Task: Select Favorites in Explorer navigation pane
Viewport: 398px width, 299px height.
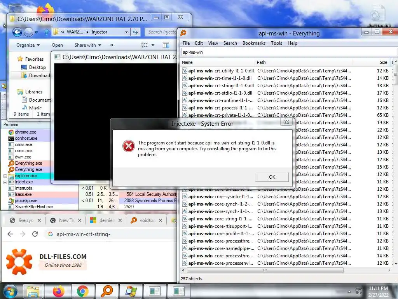Action: click(x=30, y=59)
